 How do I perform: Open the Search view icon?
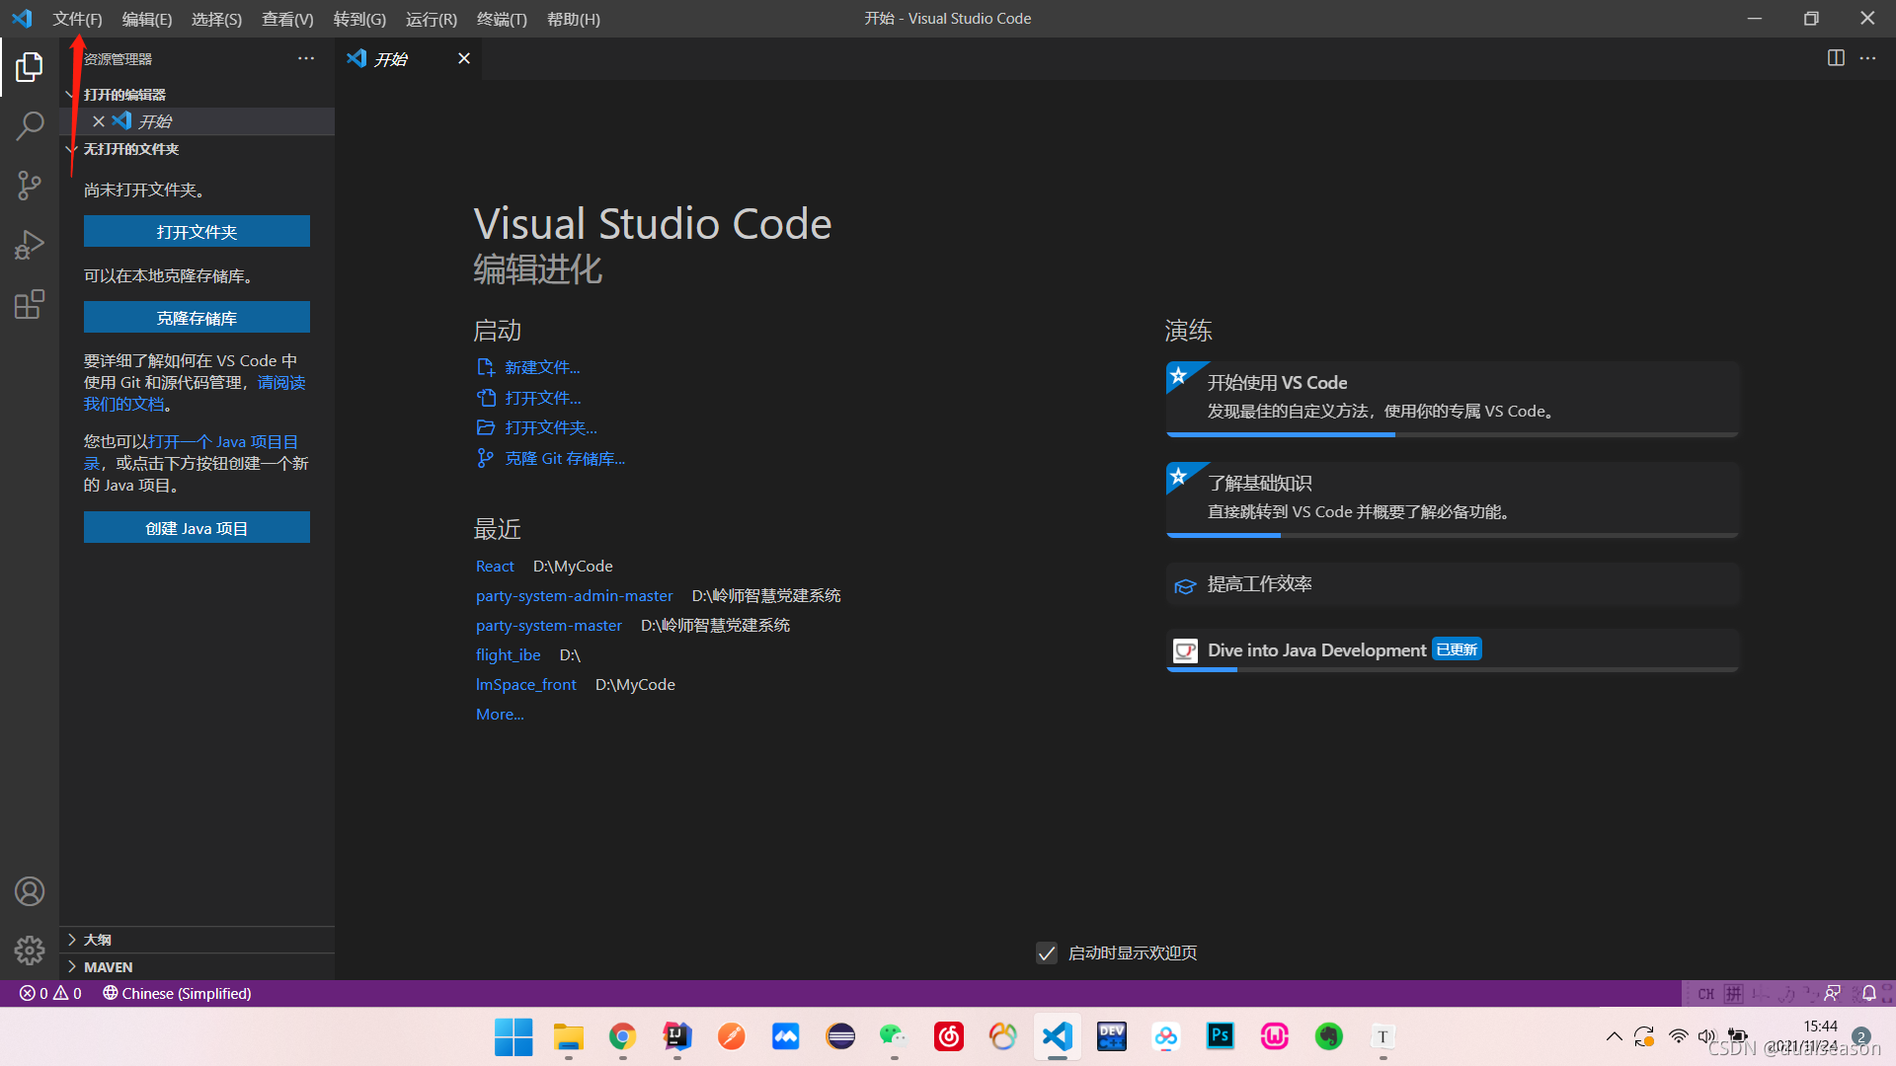point(30,125)
